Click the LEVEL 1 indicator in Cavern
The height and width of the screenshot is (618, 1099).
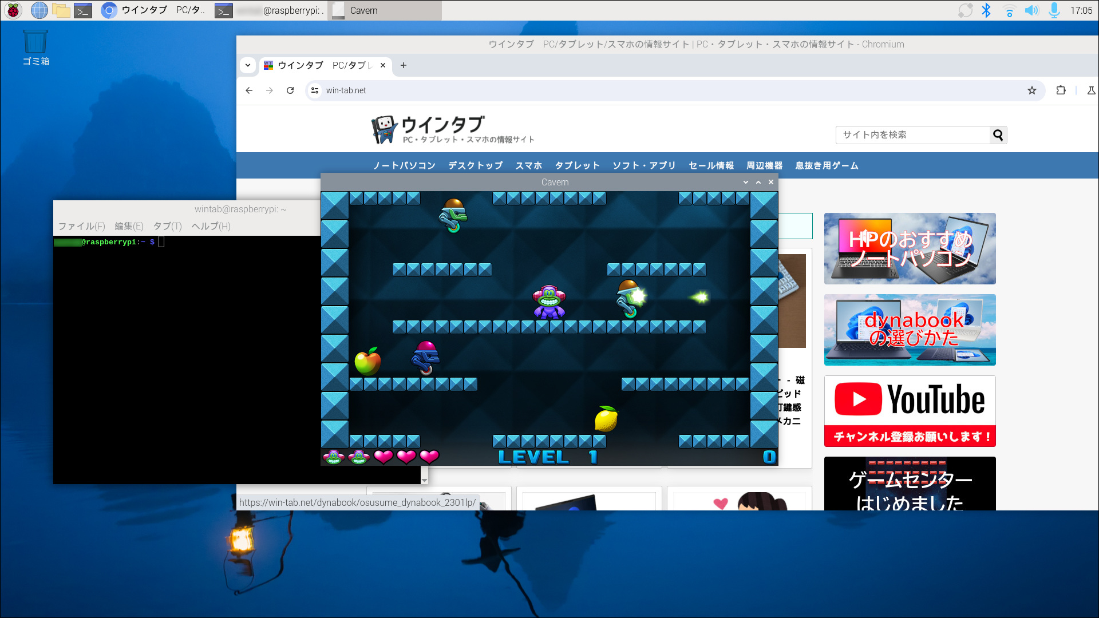[x=548, y=457]
